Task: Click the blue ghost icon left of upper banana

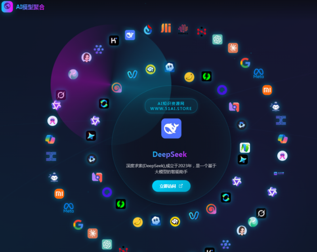Action: click(x=170, y=67)
